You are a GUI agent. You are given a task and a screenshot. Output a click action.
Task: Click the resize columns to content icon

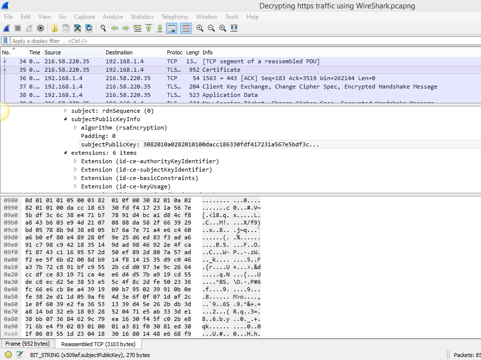pos(234,28)
